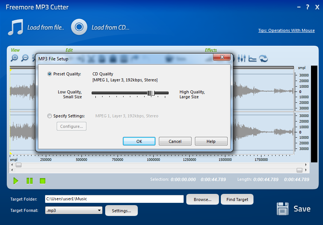
Task: Click the fade curve effect icon
Action: [252, 58]
